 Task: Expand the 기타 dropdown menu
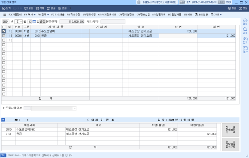tap(216, 15)
